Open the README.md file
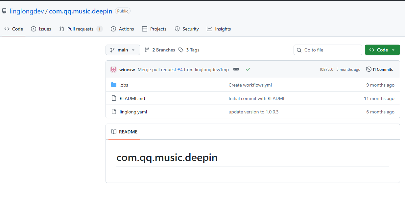This screenshot has height=199, width=405. 132,98
